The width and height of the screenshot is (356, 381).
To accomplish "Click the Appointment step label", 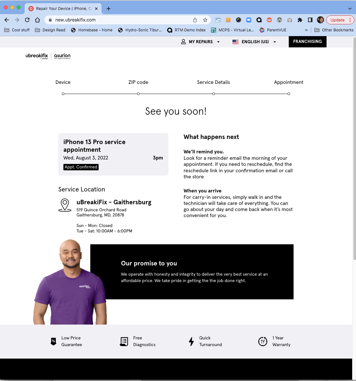I will [x=289, y=82].
